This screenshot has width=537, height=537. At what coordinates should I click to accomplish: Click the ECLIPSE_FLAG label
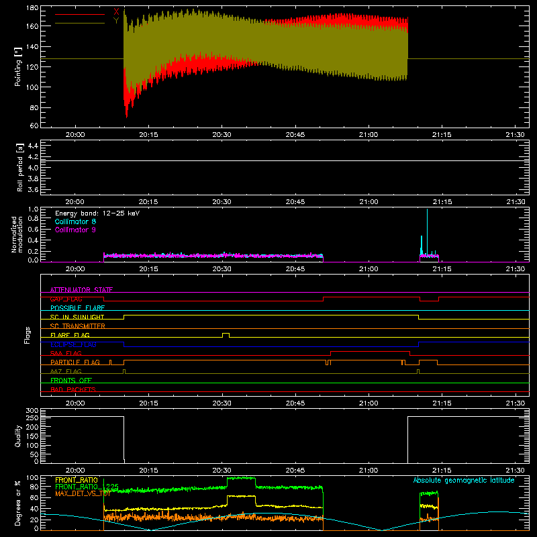(x=73, y=344)
